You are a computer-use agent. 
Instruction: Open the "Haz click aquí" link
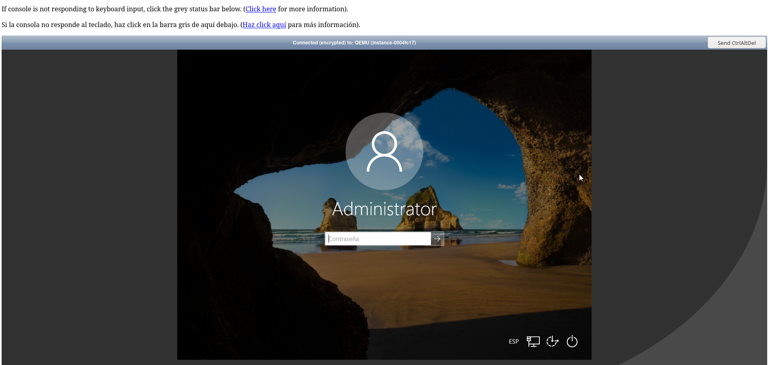[x=264, y=25]
